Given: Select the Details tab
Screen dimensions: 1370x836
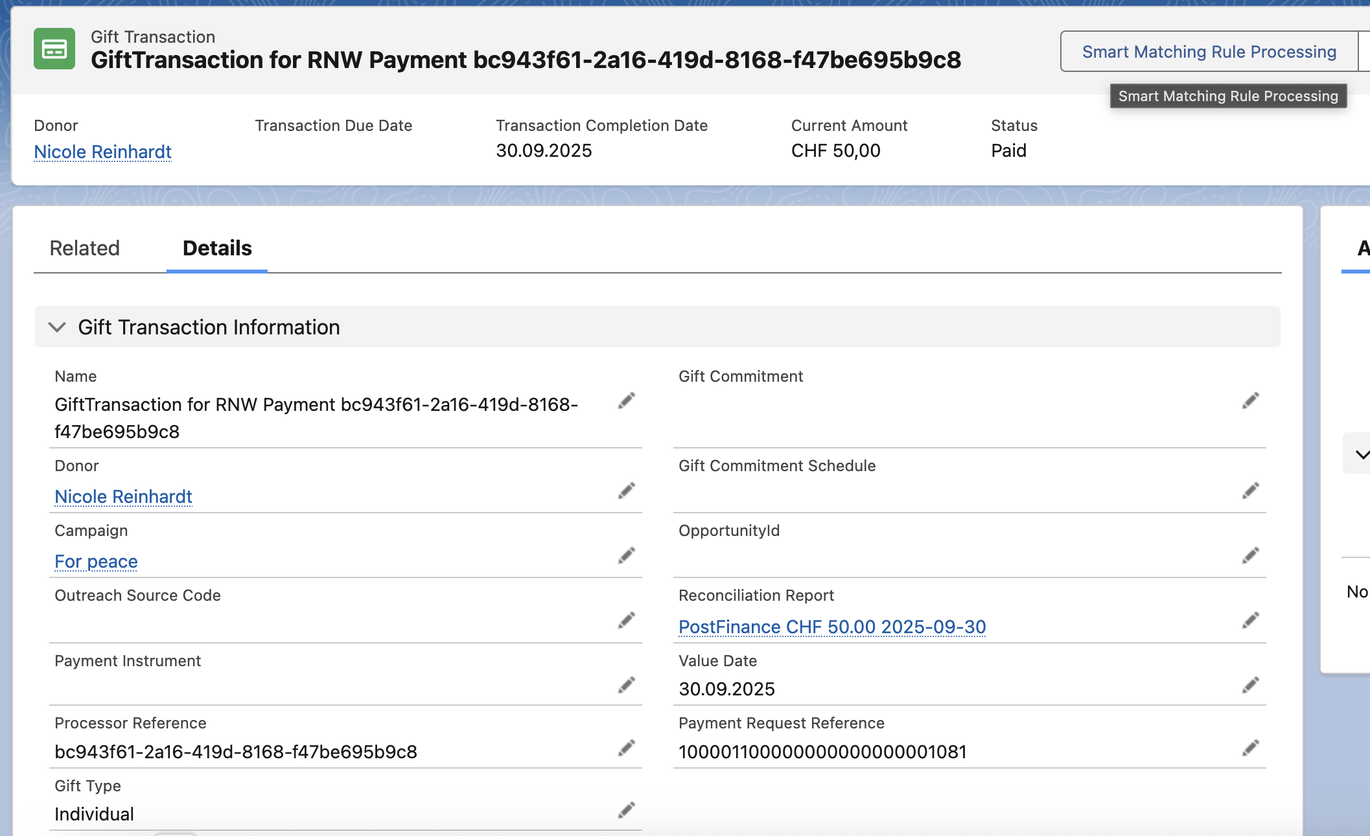Looking at the screenshot, I should coord(216,248).
